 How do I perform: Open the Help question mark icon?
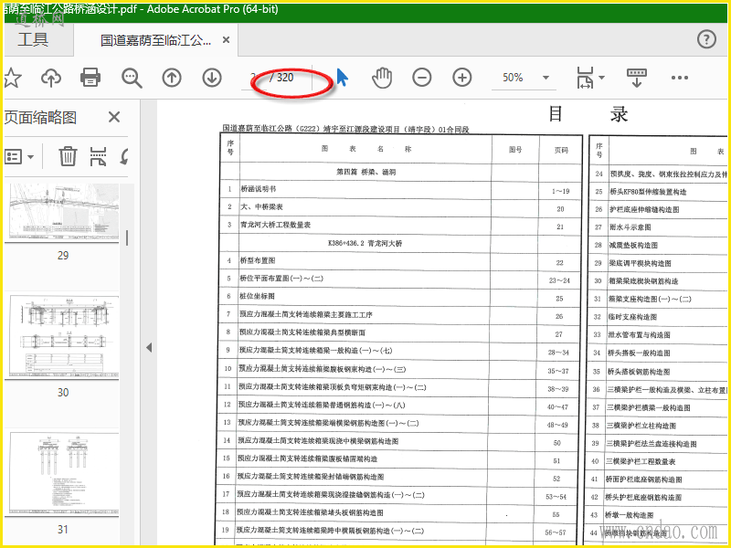click(x=706, y=39)
